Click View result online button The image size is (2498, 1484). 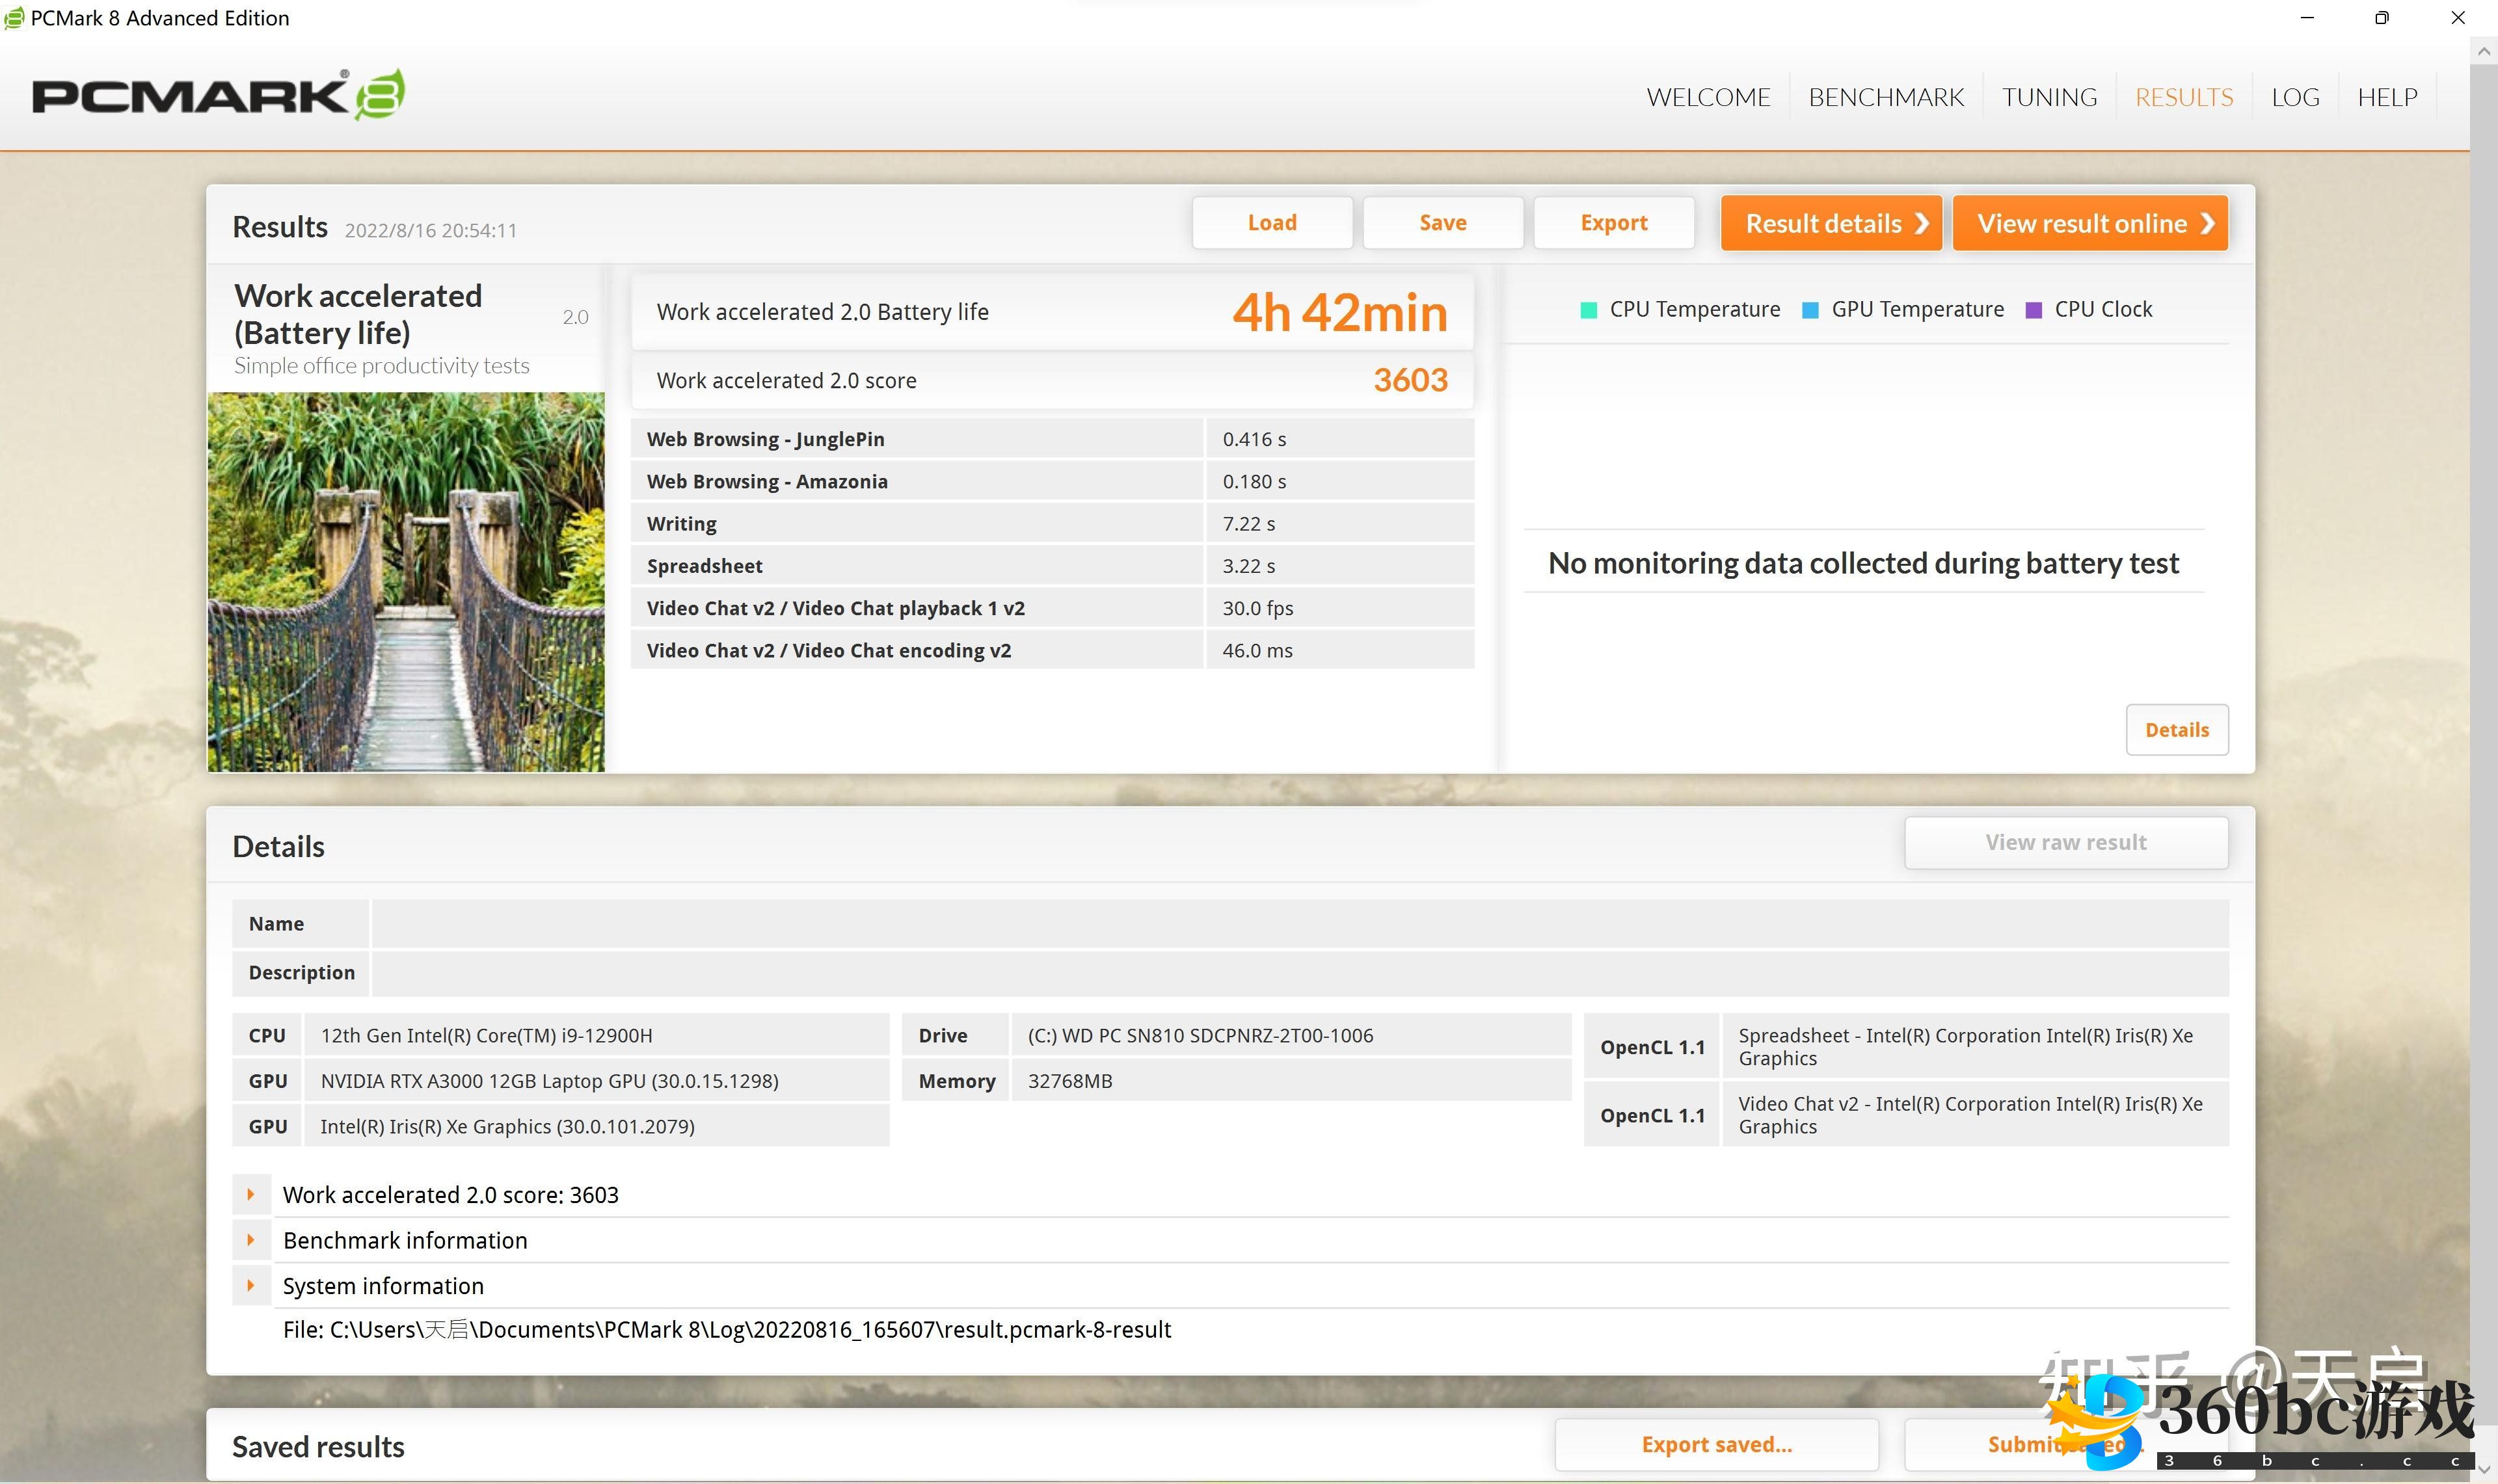[x=2089, y=223]
